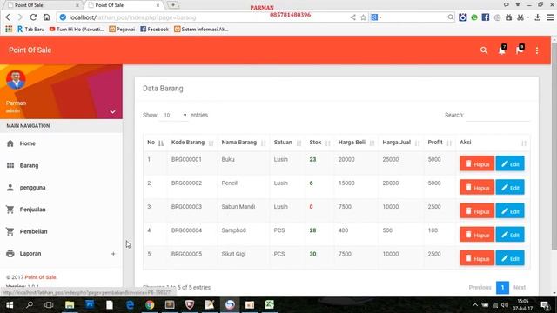This screenshot has width=557, height=313.
Task: Edit the Sikat Gigi row
Action: click(x=510, y=258)
